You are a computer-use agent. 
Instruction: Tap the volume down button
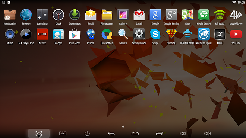pyautogui.click(x=183, y=134)
